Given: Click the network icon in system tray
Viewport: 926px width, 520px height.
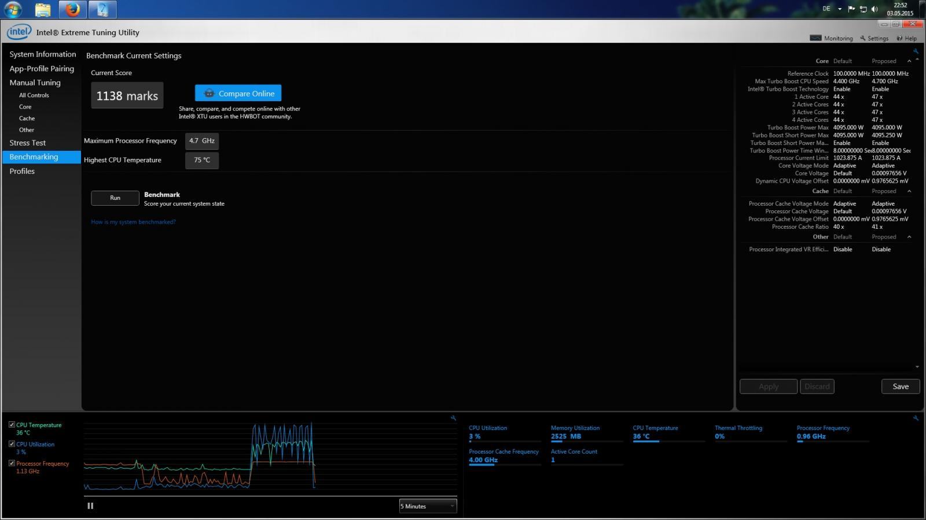Looking at the screenshot, I should (863, 9).
